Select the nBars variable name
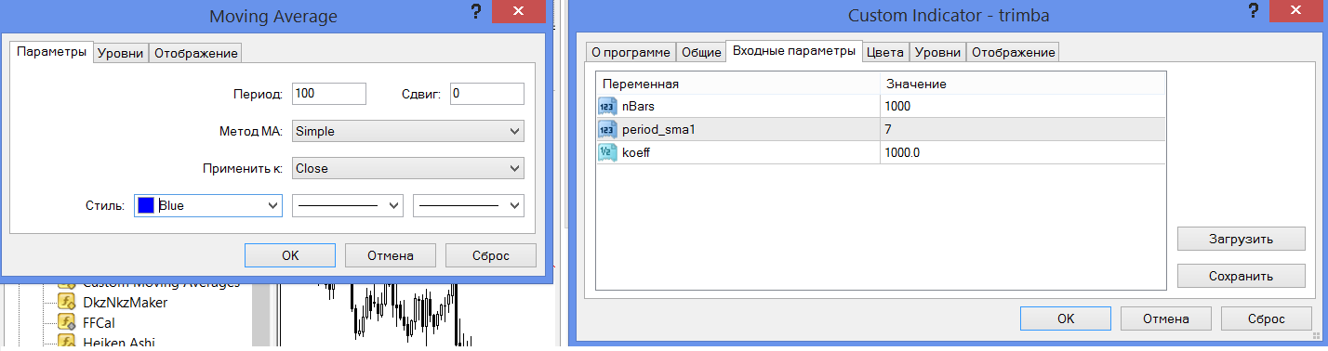This screenshot has height=351, width=1328. 638,107
